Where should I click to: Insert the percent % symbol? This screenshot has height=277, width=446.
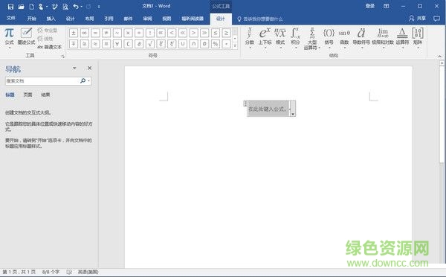[x=216, y=44]
